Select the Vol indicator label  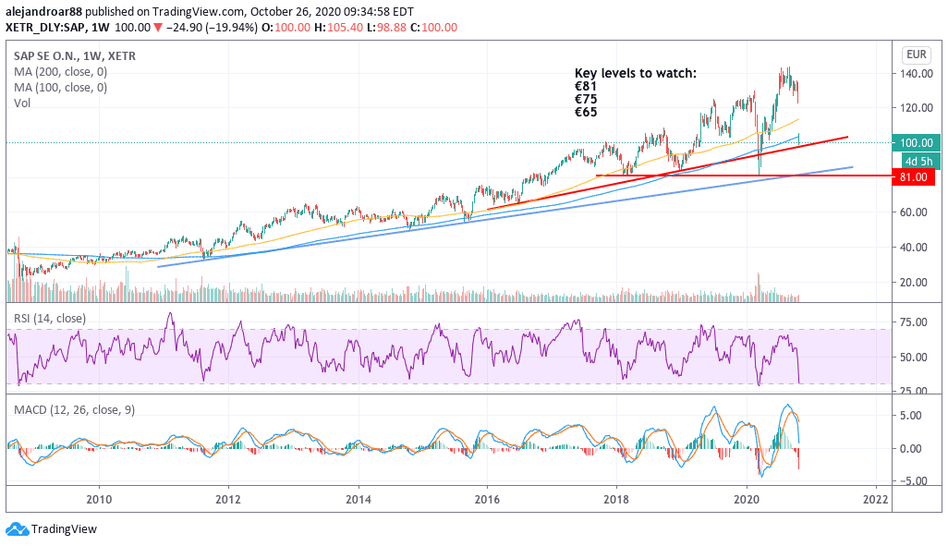pyautogui.click(x=22, y=103)
